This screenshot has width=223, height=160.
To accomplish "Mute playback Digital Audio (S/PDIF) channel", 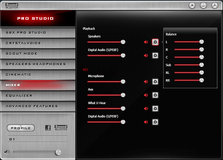I will [146, 55].
